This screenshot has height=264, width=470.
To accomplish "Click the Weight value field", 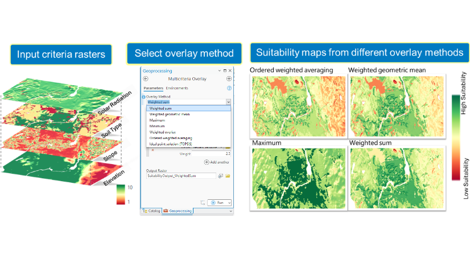I will tap(211, 154).
